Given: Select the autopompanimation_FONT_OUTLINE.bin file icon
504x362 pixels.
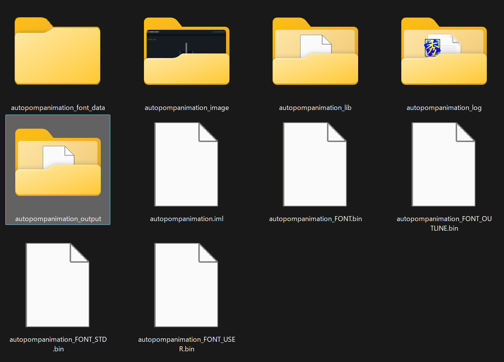Looking at the screenshot, I should [x=444, y=164].
